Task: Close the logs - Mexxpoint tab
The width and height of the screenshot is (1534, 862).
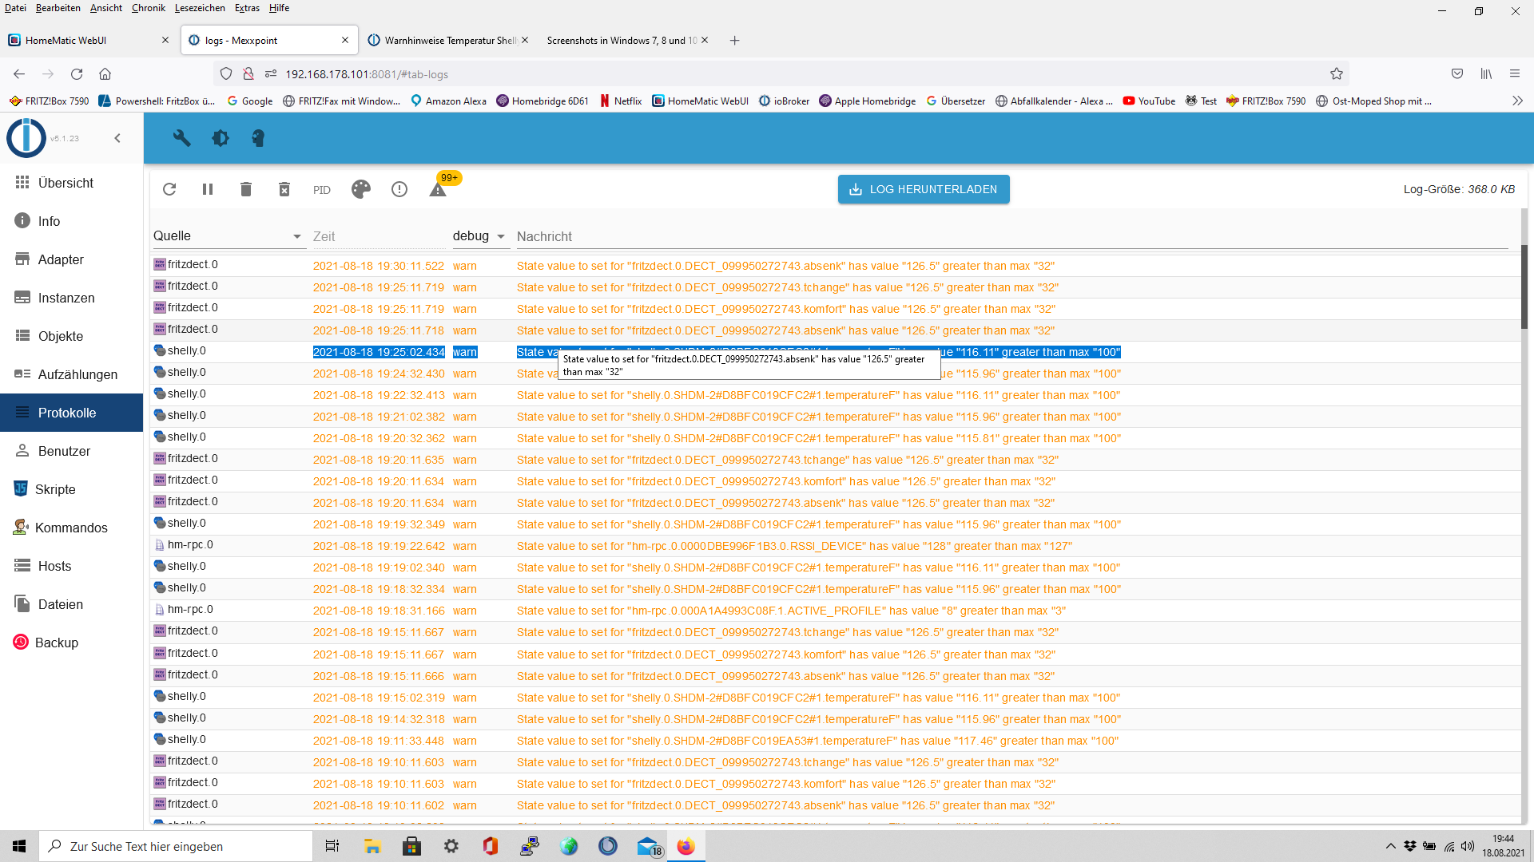Action: click(345, 40)
